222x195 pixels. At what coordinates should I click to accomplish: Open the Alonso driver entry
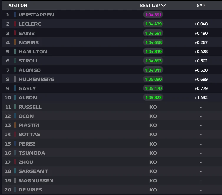click(x=29, y=70)
